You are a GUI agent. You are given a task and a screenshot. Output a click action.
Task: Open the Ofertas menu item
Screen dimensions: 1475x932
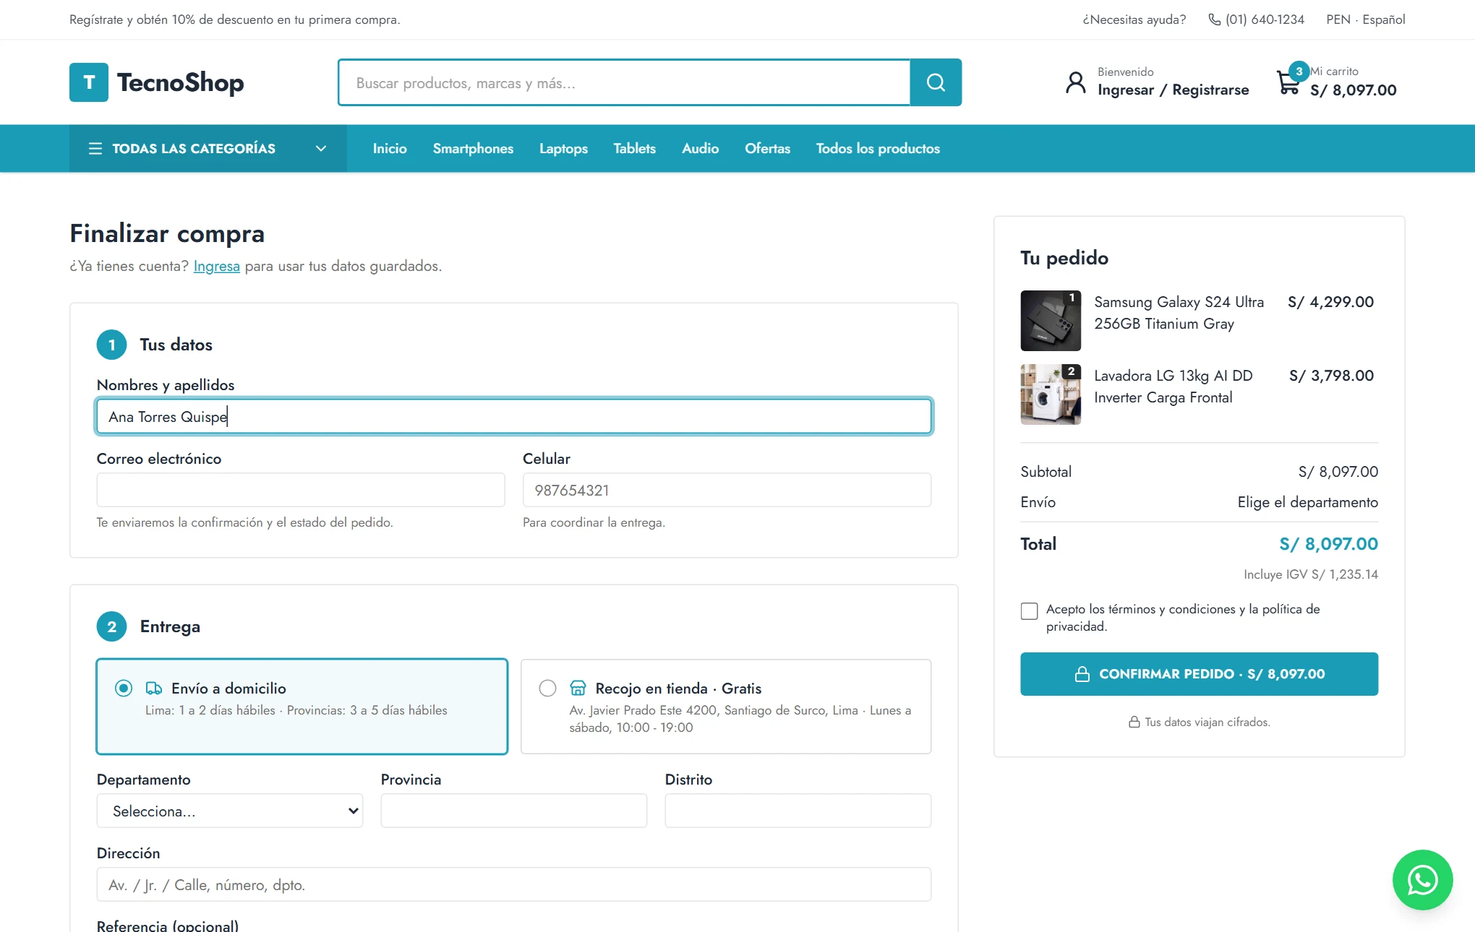(x=767, y=148)
